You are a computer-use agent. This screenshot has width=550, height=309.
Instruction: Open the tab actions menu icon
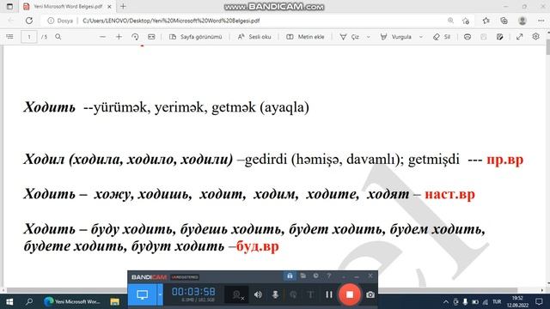[9, 6]
